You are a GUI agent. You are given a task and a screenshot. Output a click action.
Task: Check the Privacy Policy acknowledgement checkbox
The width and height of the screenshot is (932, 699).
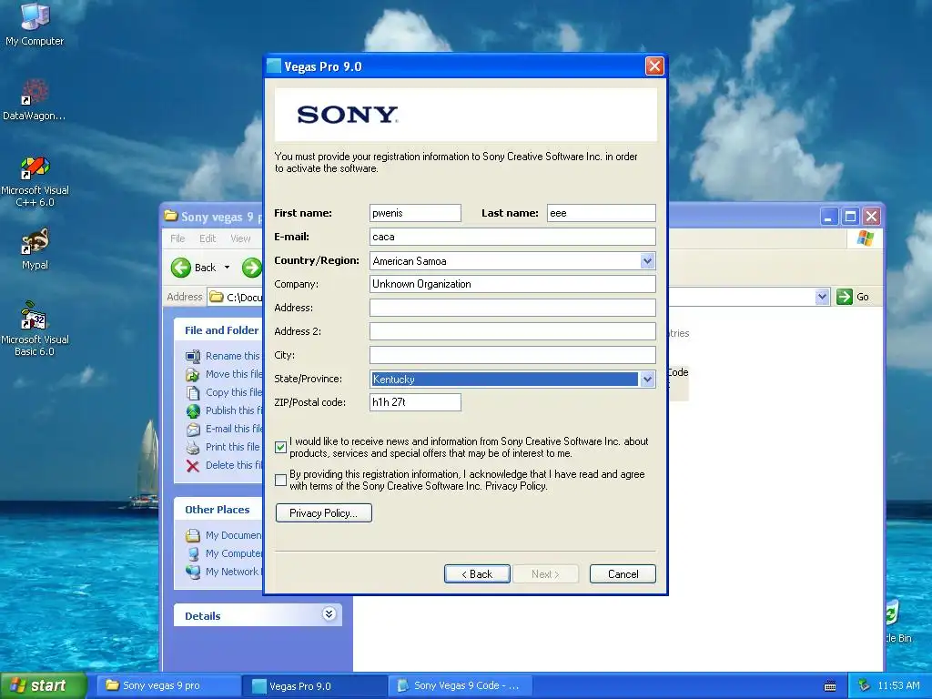(x=281, y=481)
